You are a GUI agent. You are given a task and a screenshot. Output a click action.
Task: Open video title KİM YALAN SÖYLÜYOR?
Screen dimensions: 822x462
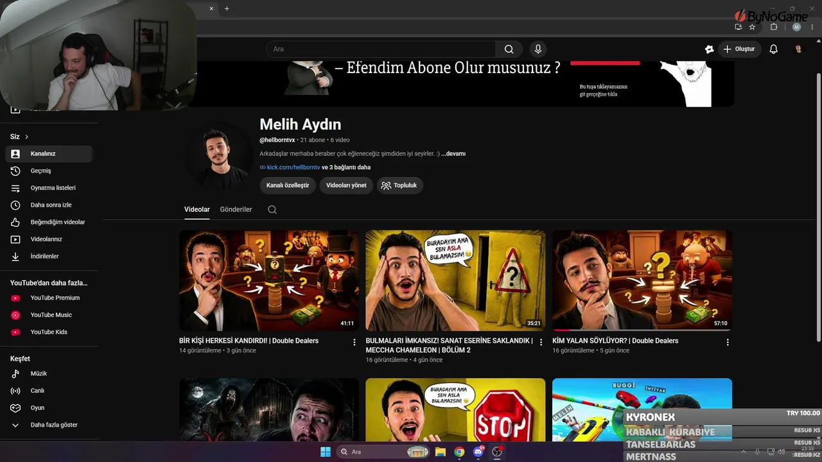pos(615,341)
